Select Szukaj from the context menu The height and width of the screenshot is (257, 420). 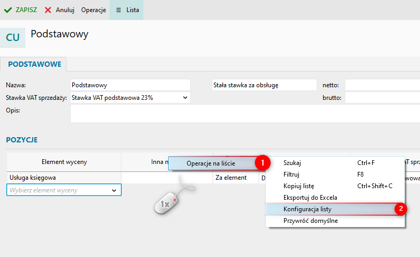292,163
